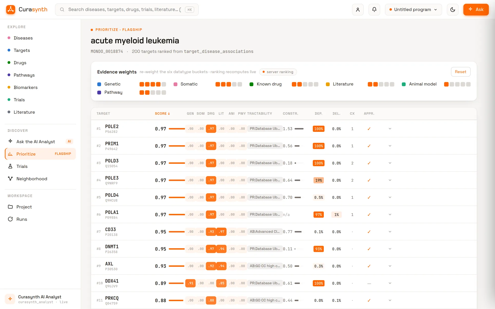Viewport: 495px width, 309px height.
Task: Click the approved checkmark for PRKCQ
Action: 369,300
